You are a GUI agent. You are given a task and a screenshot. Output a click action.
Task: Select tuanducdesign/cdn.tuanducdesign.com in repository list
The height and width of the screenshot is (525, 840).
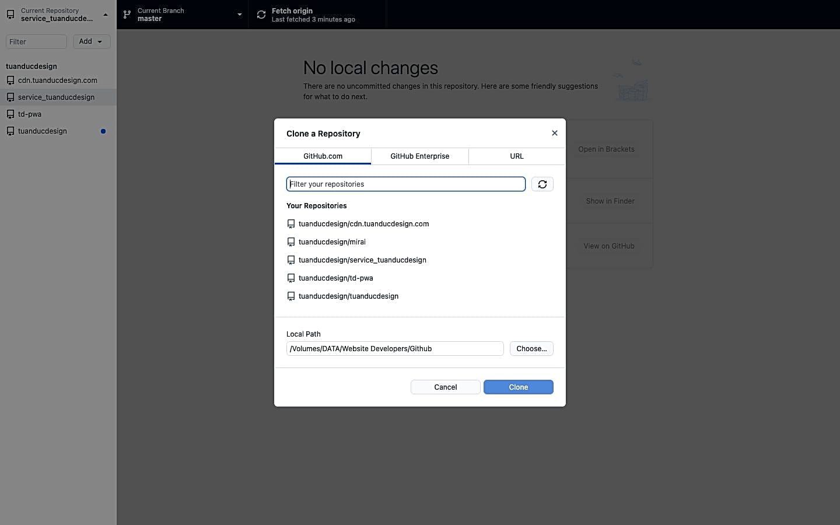click(420, 224)
